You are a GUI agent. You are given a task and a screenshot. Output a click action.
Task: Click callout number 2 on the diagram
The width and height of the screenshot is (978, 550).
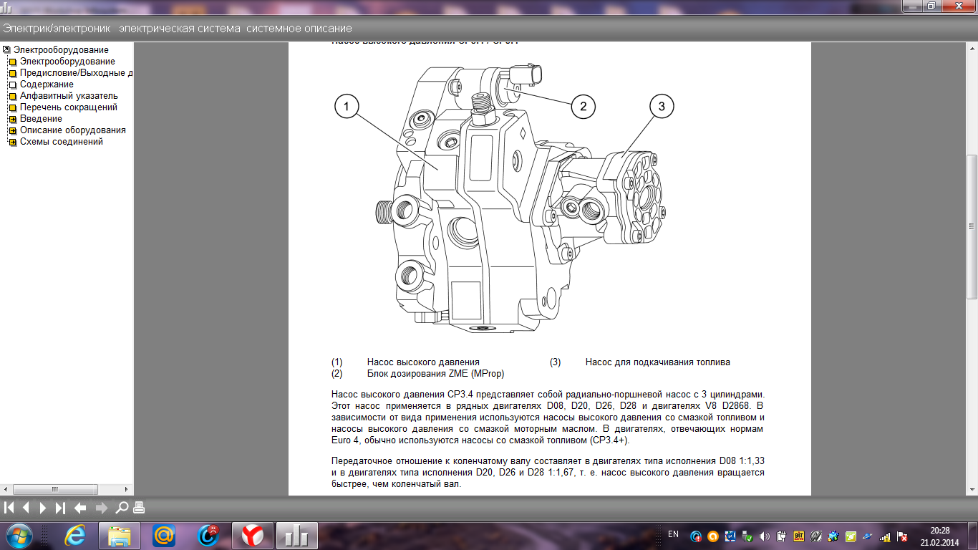[583, 107]
